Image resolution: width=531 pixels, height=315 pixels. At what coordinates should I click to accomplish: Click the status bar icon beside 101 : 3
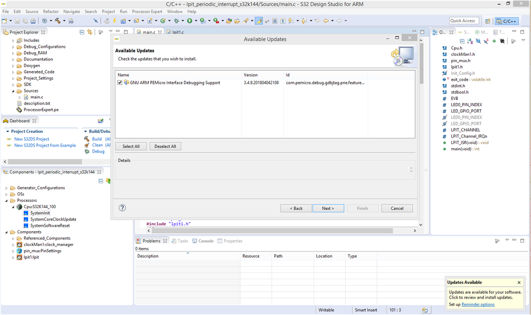point(425,310)
